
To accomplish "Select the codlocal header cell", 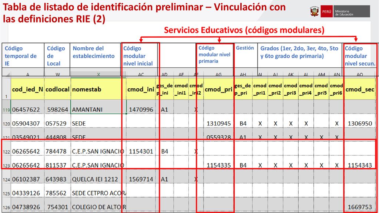I will [x=57, y=89].
